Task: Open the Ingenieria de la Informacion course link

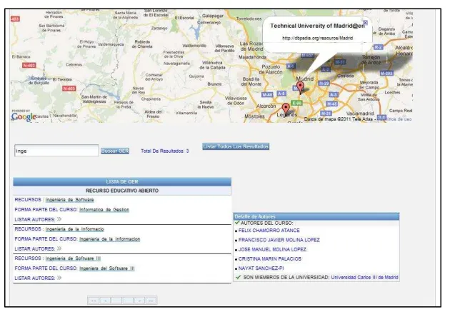Action: point(109,239)
